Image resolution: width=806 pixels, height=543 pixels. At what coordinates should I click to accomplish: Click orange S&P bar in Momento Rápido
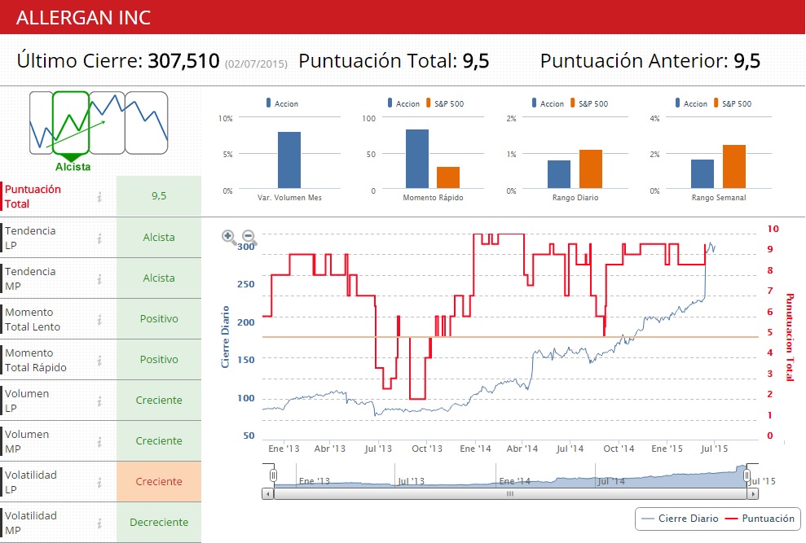pyautogui.click(x=448, y=177)
